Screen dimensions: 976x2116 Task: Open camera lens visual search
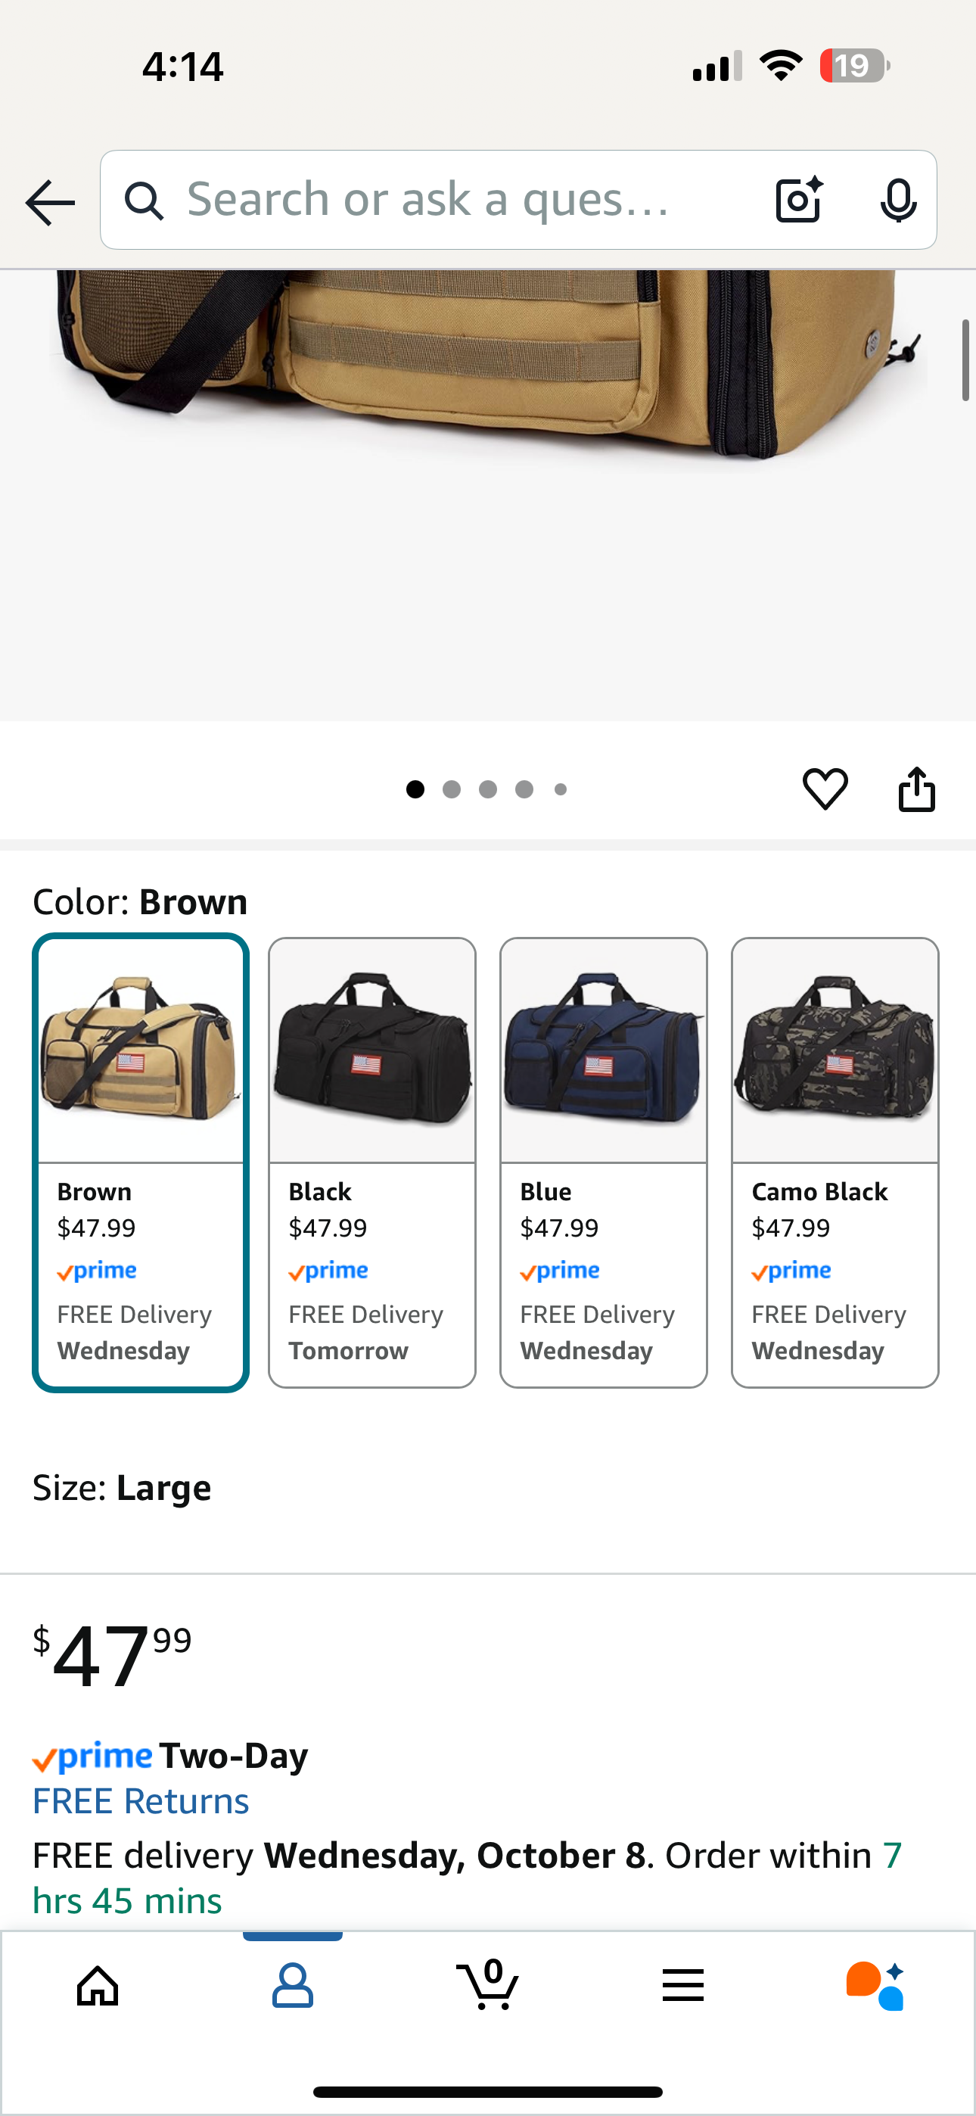point(798,201)
